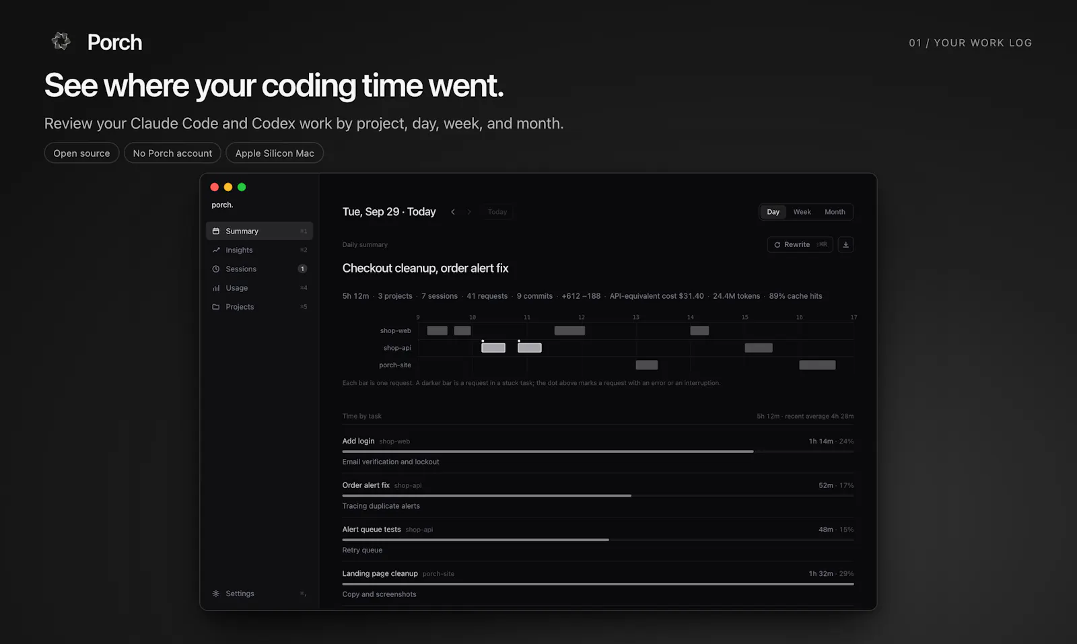Expand the Add login task row
This screenshot has width=1077, height=644.
[x=598, y=451]
